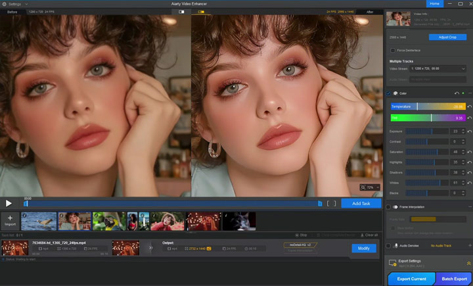Click the timeline start marker

(x=26, y=204)
